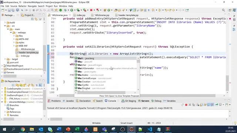Viewport: 237px width, 133px height.
Task: Click the green circular toolbar icon
Action: pos(60,10)
